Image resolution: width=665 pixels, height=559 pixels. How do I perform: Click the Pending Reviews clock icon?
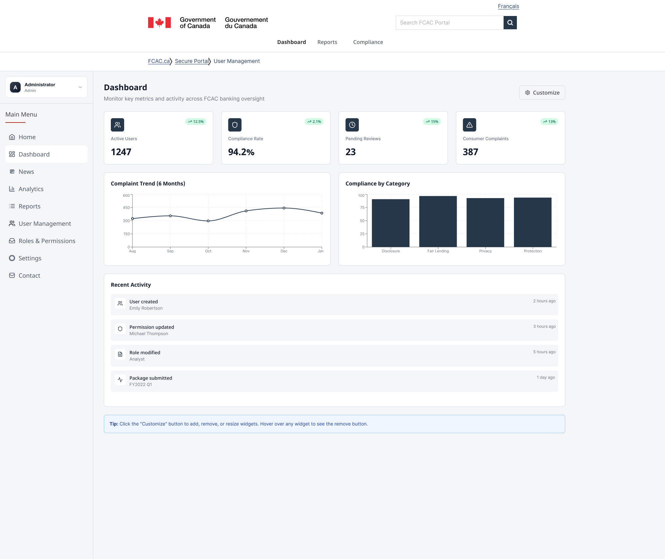tap(352, 125)
